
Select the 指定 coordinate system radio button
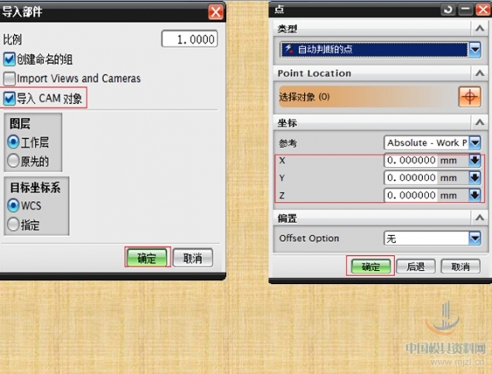pos(13,224)
